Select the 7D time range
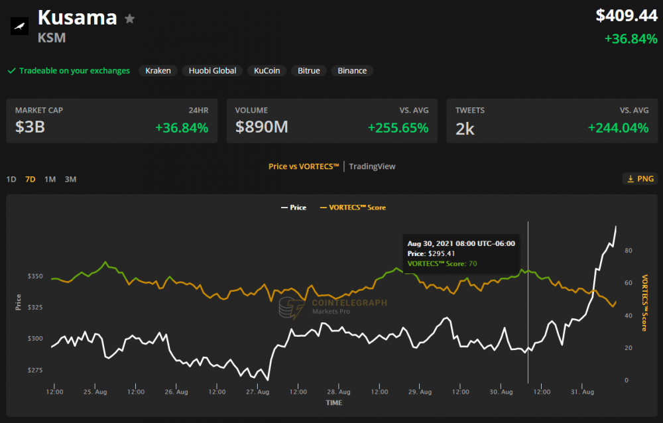 pyautogui.click(x=30, y=180)
